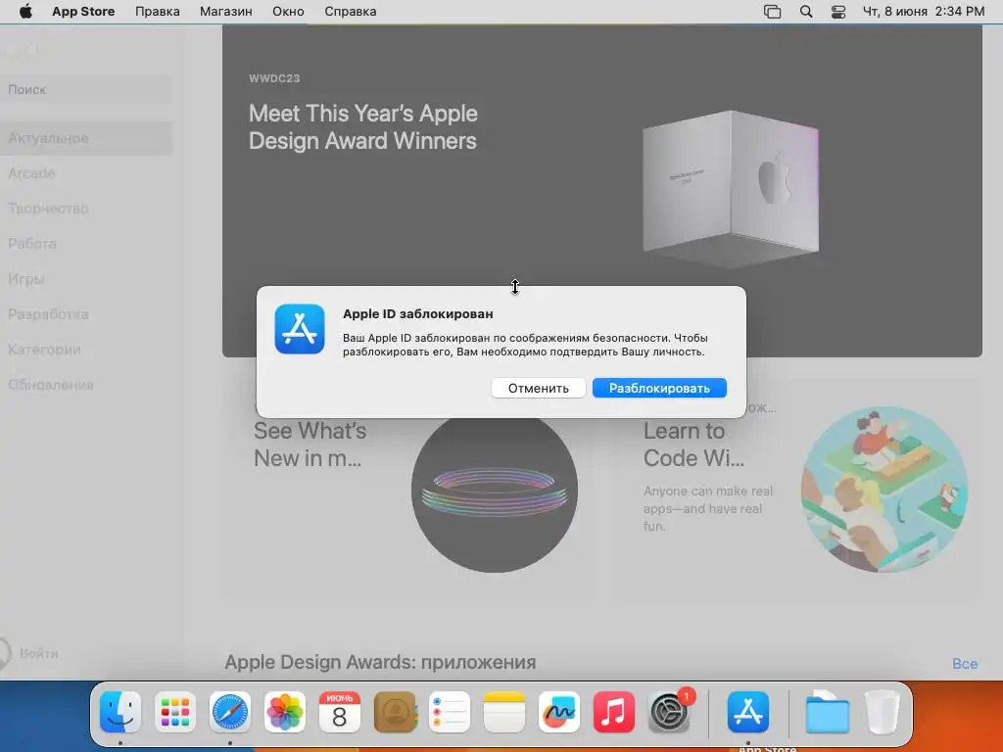The image size is (1003, 752).
Task: Open System Settings from the Dock
Action: pyautogui.click(x=669, y=712)
